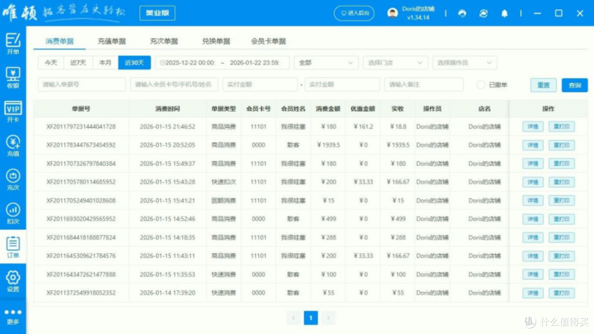This screenshot has width=594, height=334.
Task: Click the end date 2026-01-22 field
Action: [255, 63]
